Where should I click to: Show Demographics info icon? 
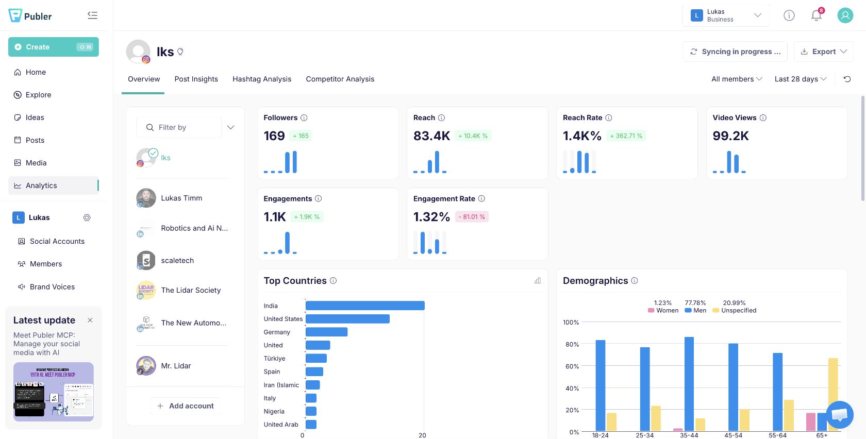[x=635, y=280]
